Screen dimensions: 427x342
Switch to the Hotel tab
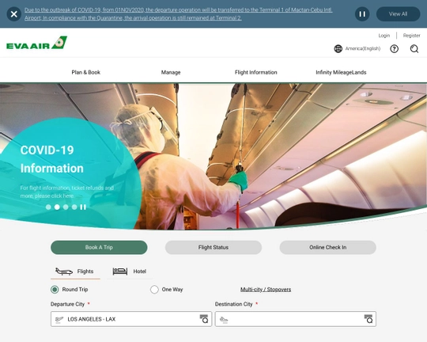click(x=130, y=272)
